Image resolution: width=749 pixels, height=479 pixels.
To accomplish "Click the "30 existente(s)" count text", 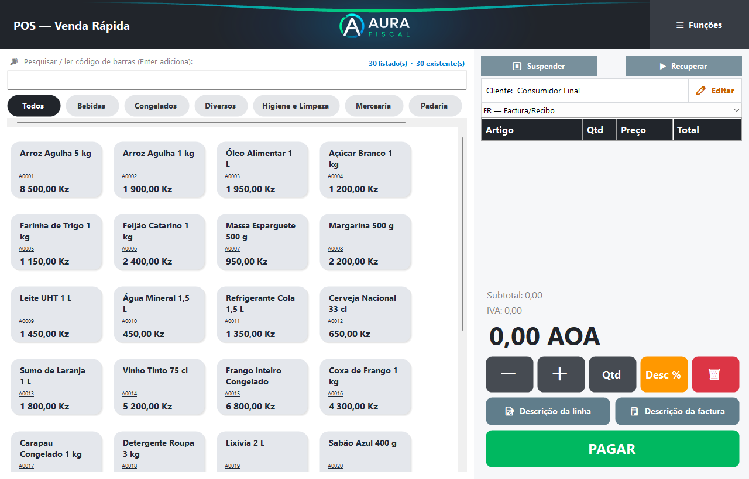I will tap(440, 64).
